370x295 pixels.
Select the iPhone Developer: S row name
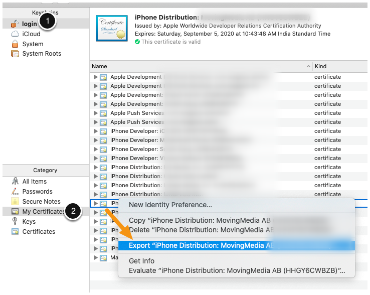point(137,149)
